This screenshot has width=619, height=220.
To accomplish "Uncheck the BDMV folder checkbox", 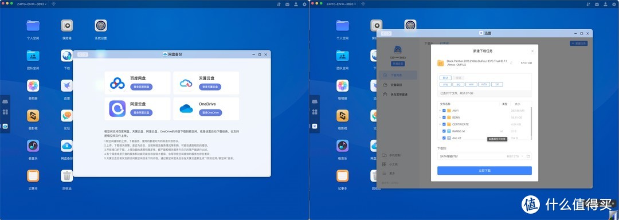I will tap(444, 117).
